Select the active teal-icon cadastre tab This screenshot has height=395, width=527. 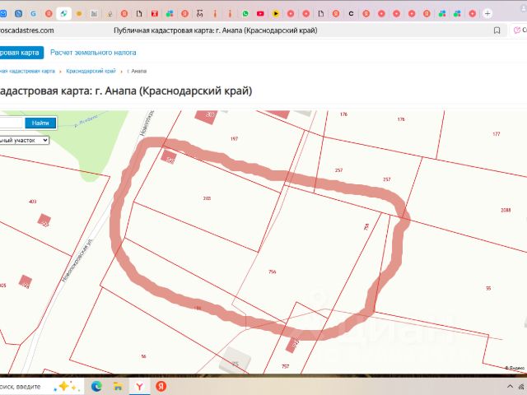pyautogui.click(x=63, y=14)
